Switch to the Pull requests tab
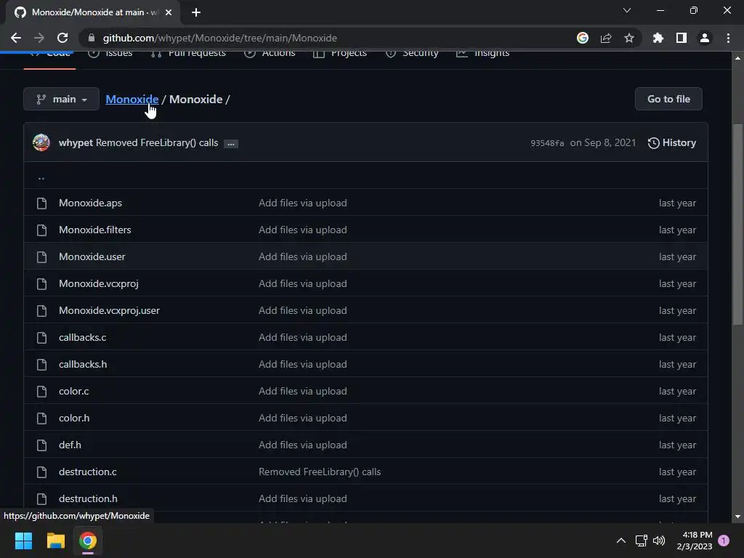Image resolution: width=744 pixels, height=558 pixels. click(x=188, y=52)
